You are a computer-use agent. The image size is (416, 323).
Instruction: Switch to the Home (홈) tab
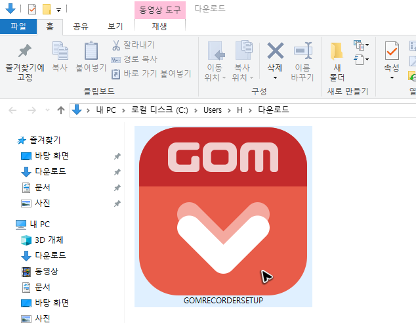[50, 26]
